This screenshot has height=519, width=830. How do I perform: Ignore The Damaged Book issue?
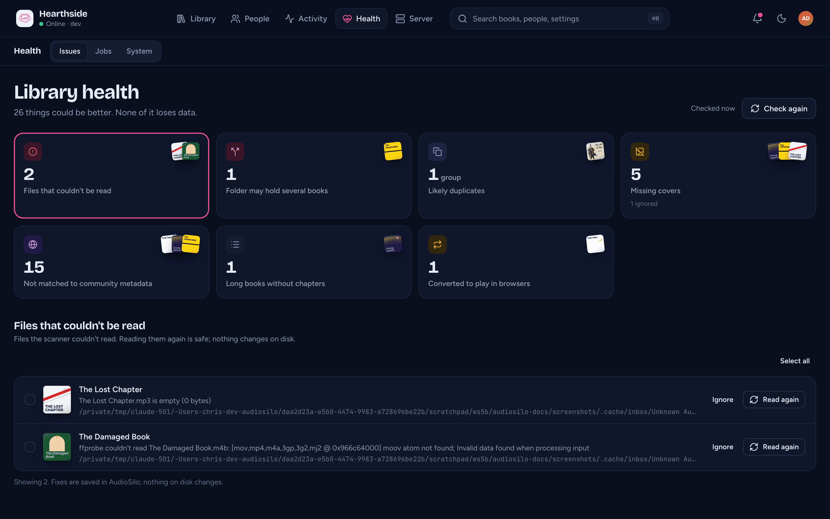pos(723,447)
